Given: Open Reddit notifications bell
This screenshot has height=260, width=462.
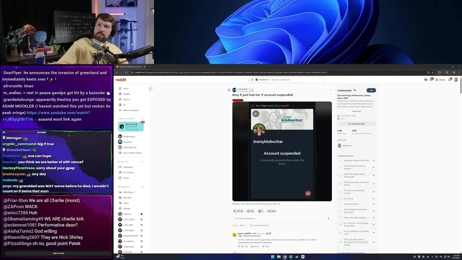Looking at the screenshot, I should coord(450,80).
